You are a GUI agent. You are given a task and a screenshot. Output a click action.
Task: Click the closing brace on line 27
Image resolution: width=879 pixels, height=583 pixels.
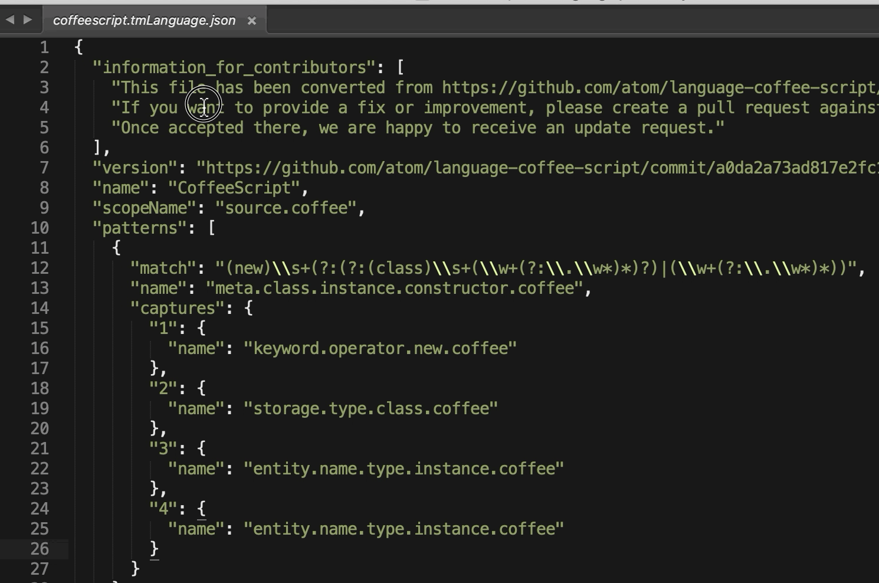(x=135, y=569)
